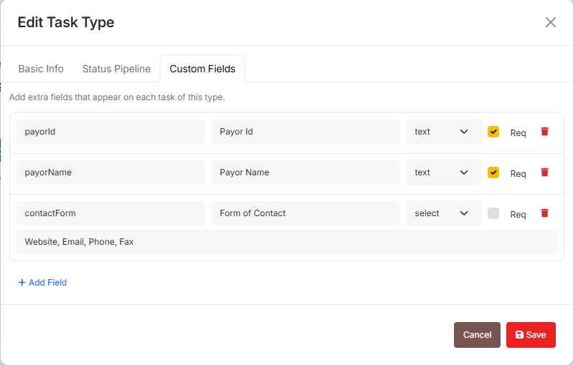Edit the Payor Name label field
The width and height of the screenshot is (573, 365).
pyautogui.click(x=305, y=172)
